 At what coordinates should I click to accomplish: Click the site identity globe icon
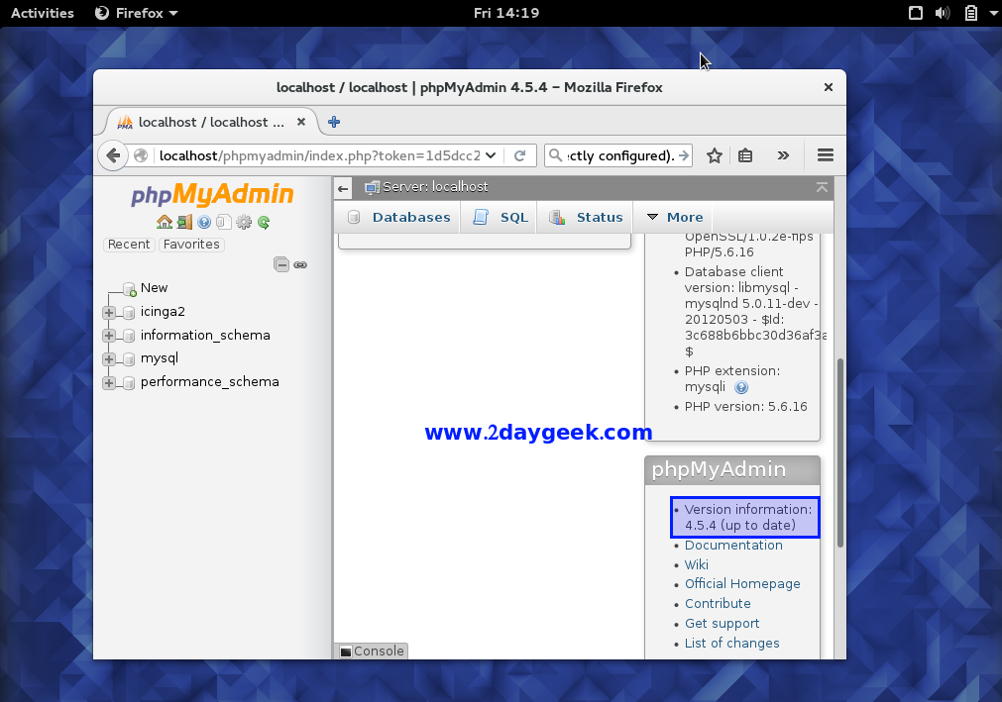[x=141, y=155]
